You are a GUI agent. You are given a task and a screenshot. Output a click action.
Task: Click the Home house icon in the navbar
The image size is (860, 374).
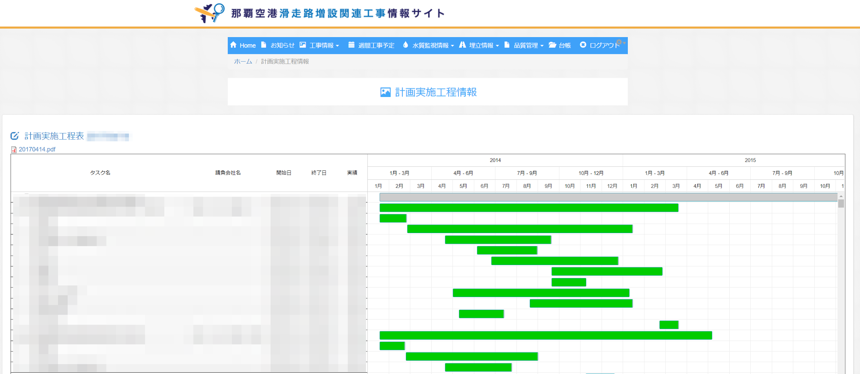click(234, 45)
